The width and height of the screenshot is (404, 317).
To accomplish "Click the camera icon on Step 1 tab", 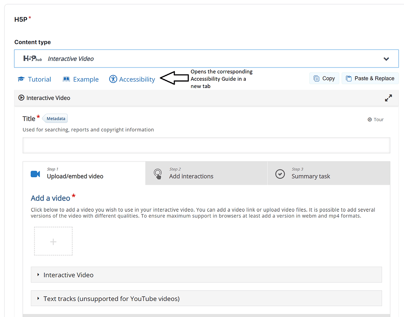I will [36, 173].
